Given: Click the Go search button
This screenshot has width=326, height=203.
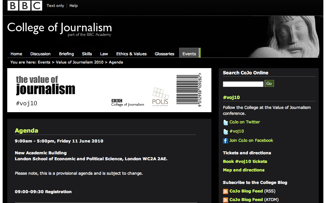Looking at the screenshot, I should (269, 84).
